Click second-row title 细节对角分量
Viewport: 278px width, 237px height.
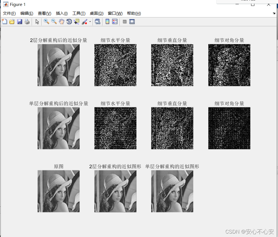point(229,104)
